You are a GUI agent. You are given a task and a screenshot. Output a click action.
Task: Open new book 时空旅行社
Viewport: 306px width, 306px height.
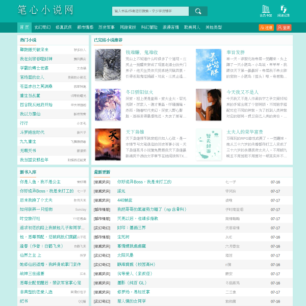pos(30,218)
